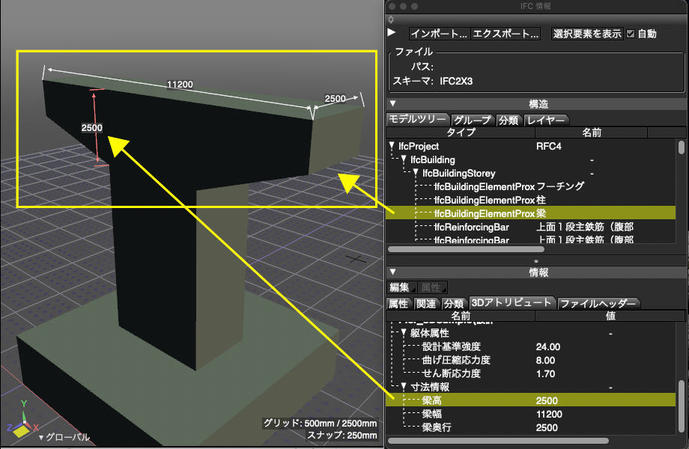The image size is (689, 449).
Task: Collapse the 情報 section
Action: (393, 272)
